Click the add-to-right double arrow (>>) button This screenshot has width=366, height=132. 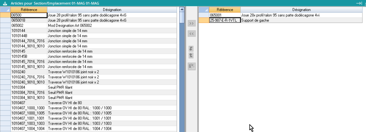[191, 23]
